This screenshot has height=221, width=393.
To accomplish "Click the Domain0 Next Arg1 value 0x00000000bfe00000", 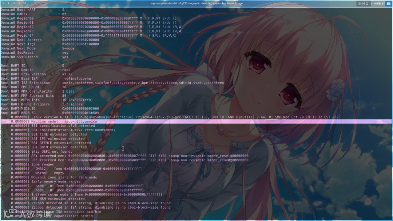I will click(x=80, y=44).
